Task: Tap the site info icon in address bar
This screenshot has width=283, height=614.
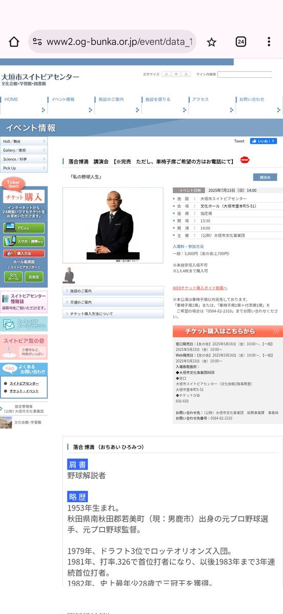Action: pos(37,42)
